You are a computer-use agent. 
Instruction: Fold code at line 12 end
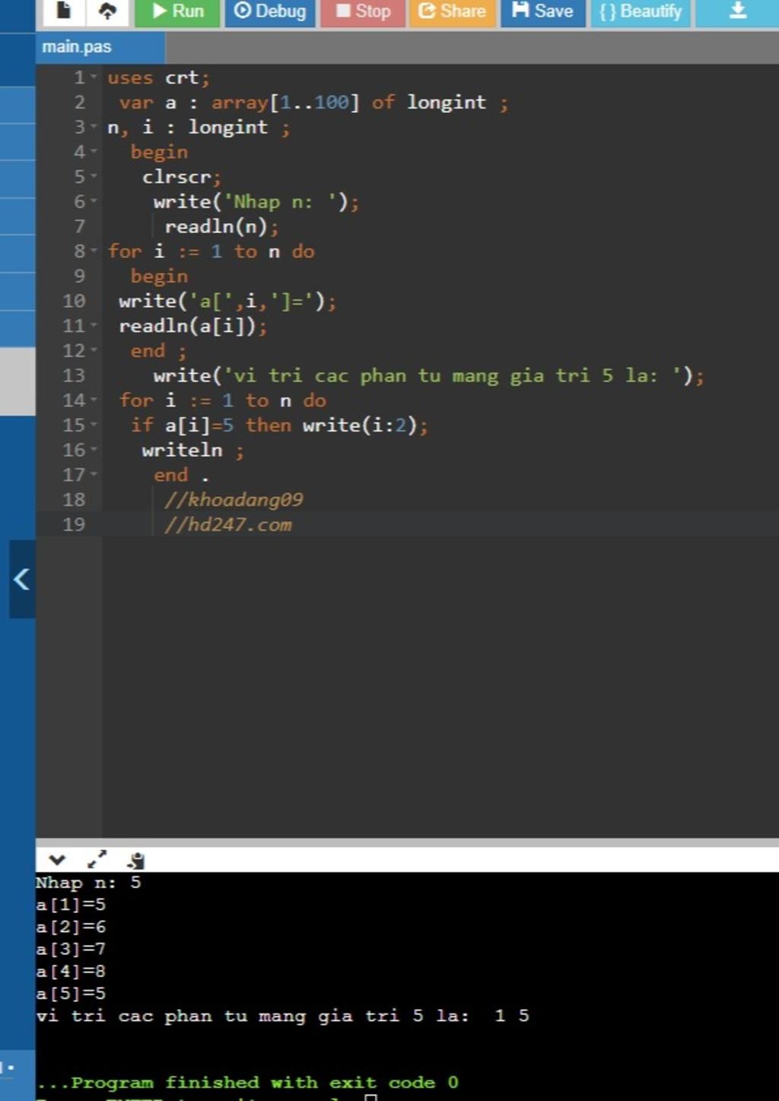pos(94,351)
